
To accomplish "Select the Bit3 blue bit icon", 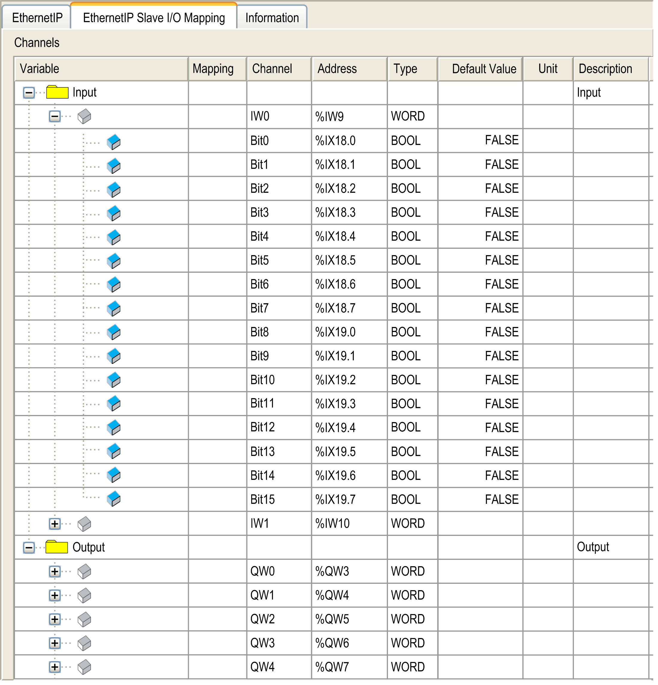I will point(113,212).
